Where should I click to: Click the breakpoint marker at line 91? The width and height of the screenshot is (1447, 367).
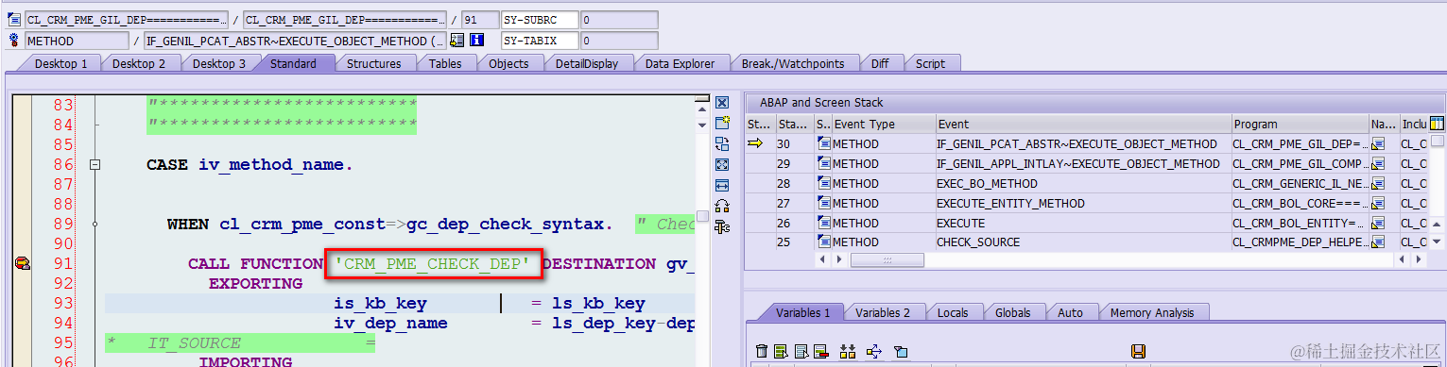point(22,264)
